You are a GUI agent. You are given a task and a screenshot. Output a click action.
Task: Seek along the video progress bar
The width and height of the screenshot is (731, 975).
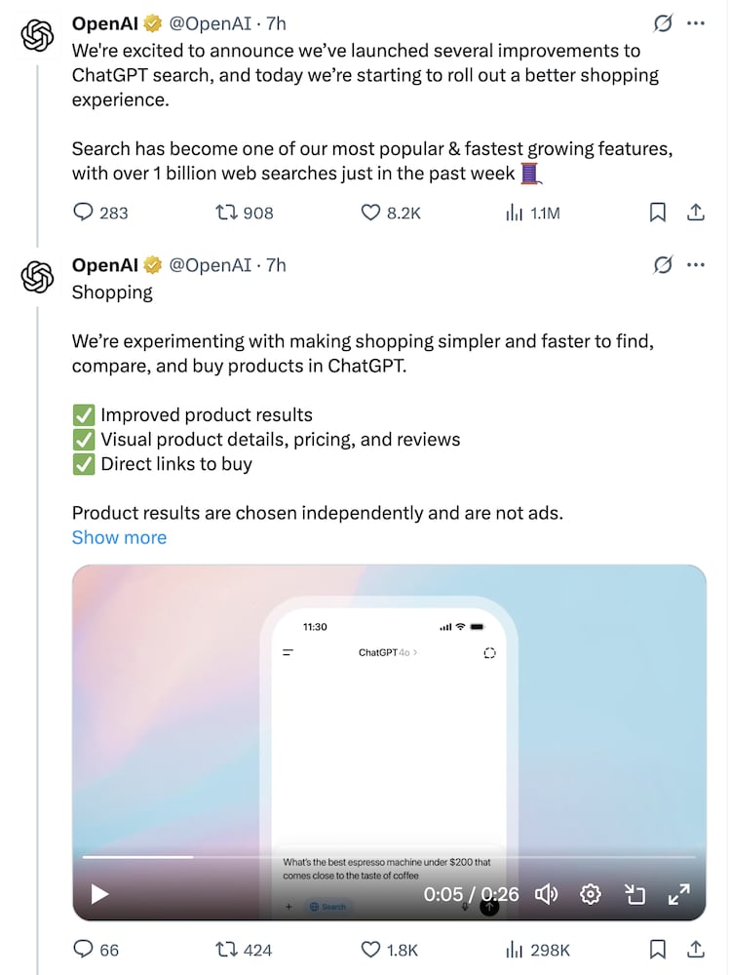coord(390,857)
